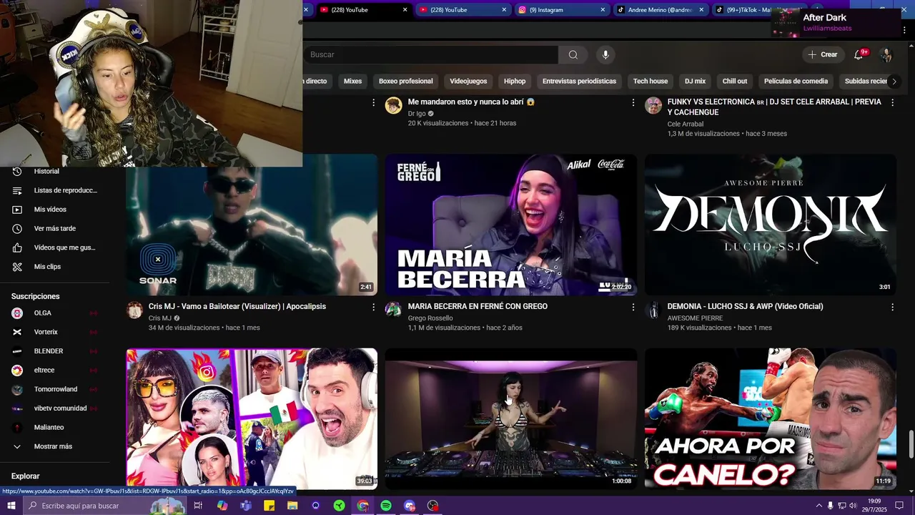The image size is (915, 515).
Task: Select the Boxeo profesional chip
Action: tap(405, 82)
